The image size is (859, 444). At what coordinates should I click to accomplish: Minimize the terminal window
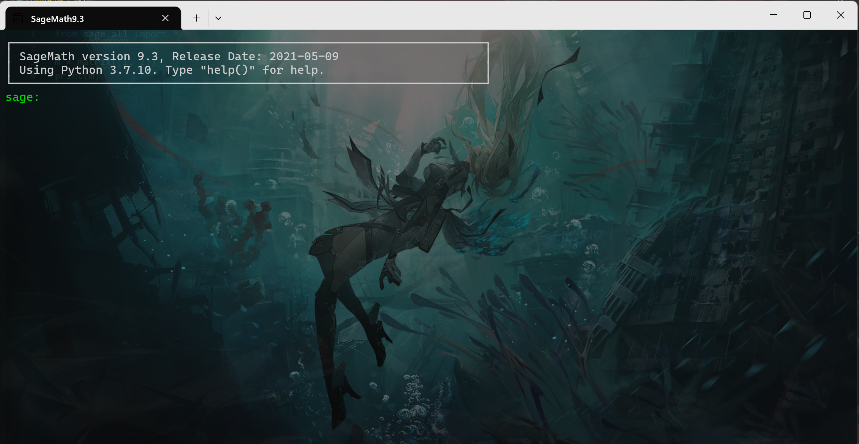[x=773, y=15]
